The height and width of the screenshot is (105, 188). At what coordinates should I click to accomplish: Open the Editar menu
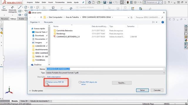[37, 2]
